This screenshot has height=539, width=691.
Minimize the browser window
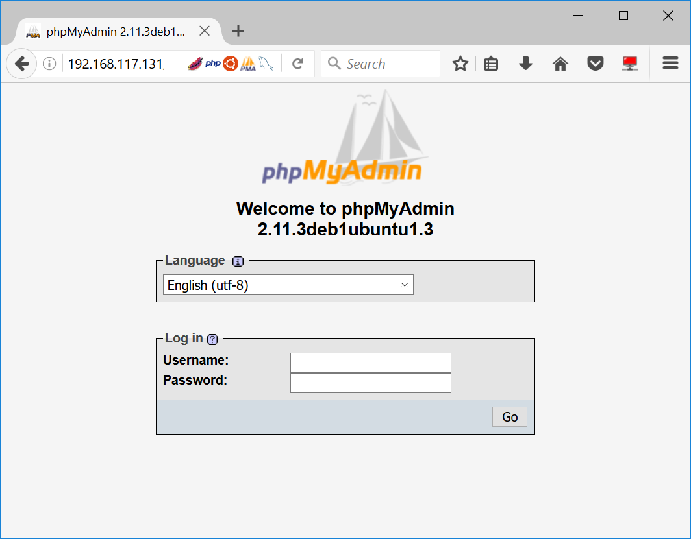tap(579, 16)
